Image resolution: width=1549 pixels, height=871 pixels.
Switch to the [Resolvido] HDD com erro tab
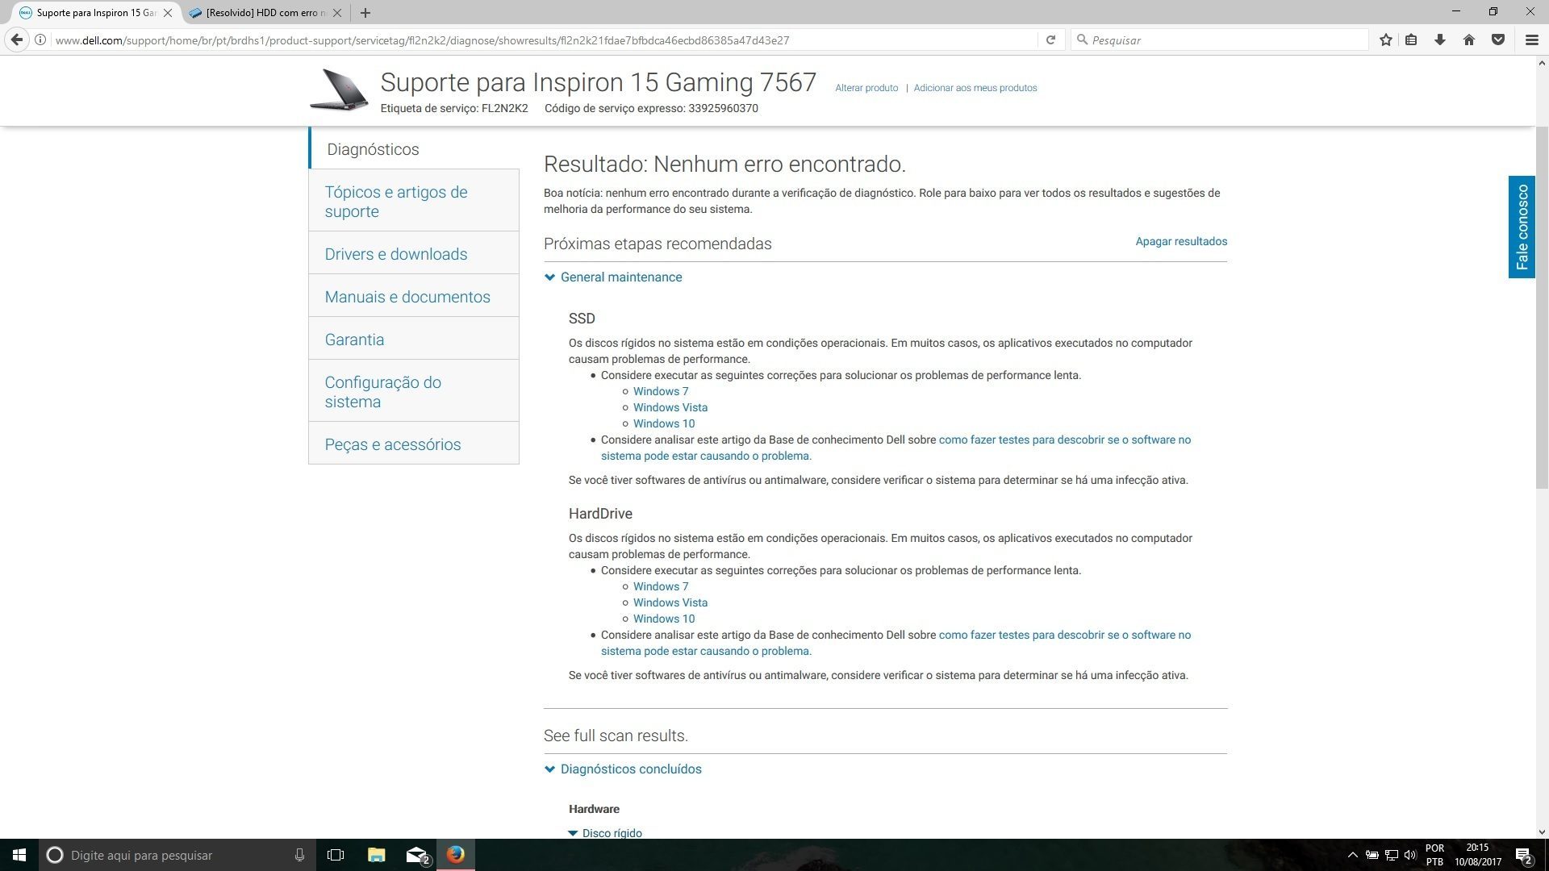click(x=258, y=13)
